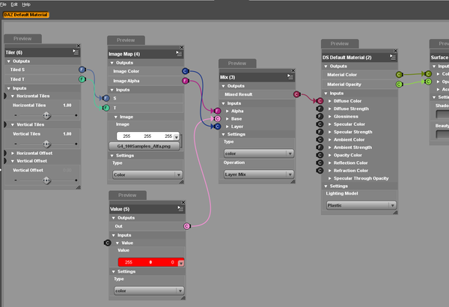
Task: Click the Material Opacity output connector
Action: point(399,85)
